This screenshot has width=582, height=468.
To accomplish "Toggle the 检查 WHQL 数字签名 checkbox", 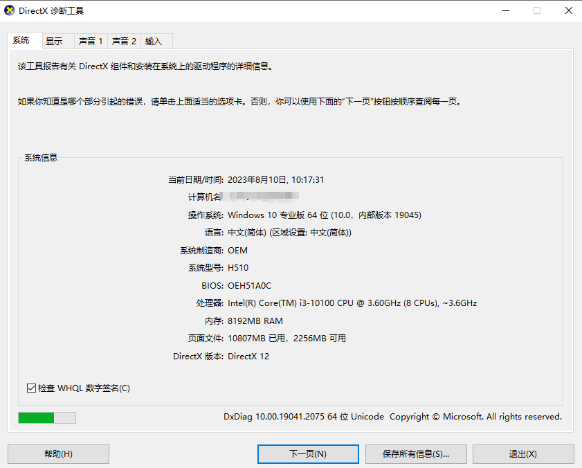I will tap(31, 388).
